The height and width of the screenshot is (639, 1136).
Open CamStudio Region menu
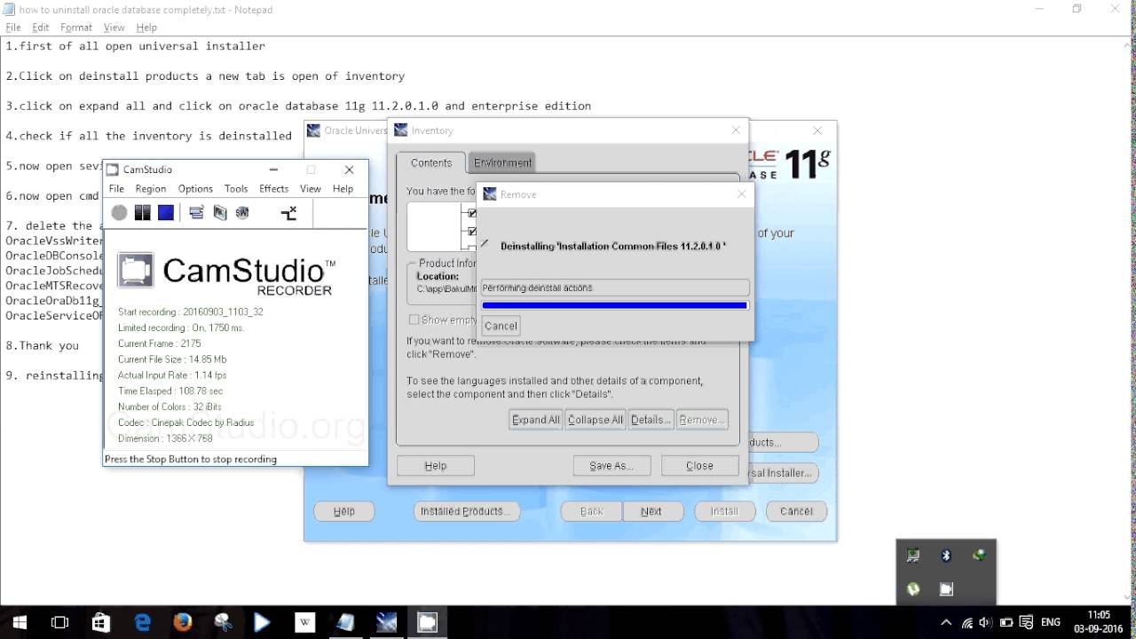click(151, 189)
